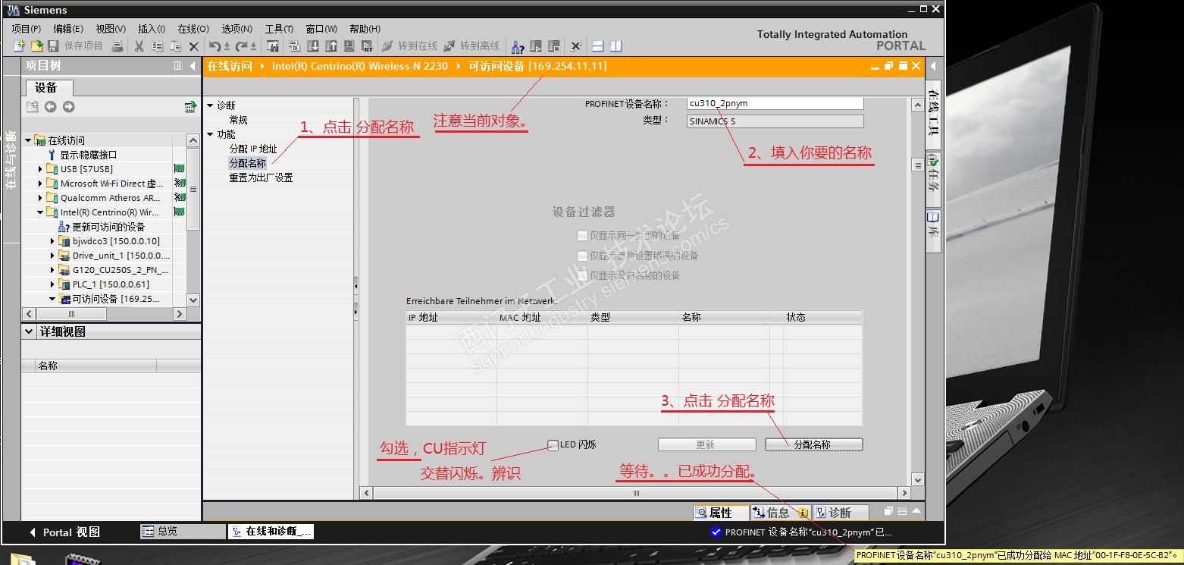Viewport: 1184px width, 565px height.
Task: Split the editor space vertically
Action: 615,46
